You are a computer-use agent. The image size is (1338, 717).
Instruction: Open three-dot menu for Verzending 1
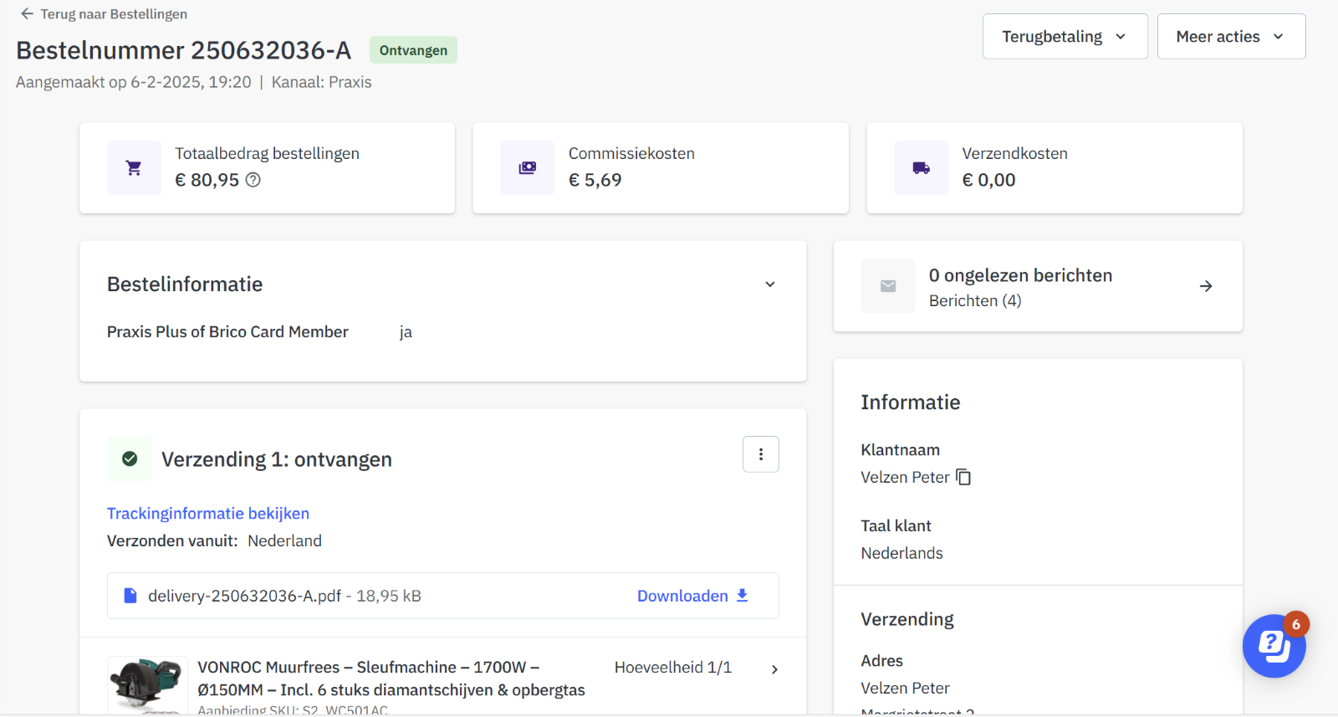point(760,454)
